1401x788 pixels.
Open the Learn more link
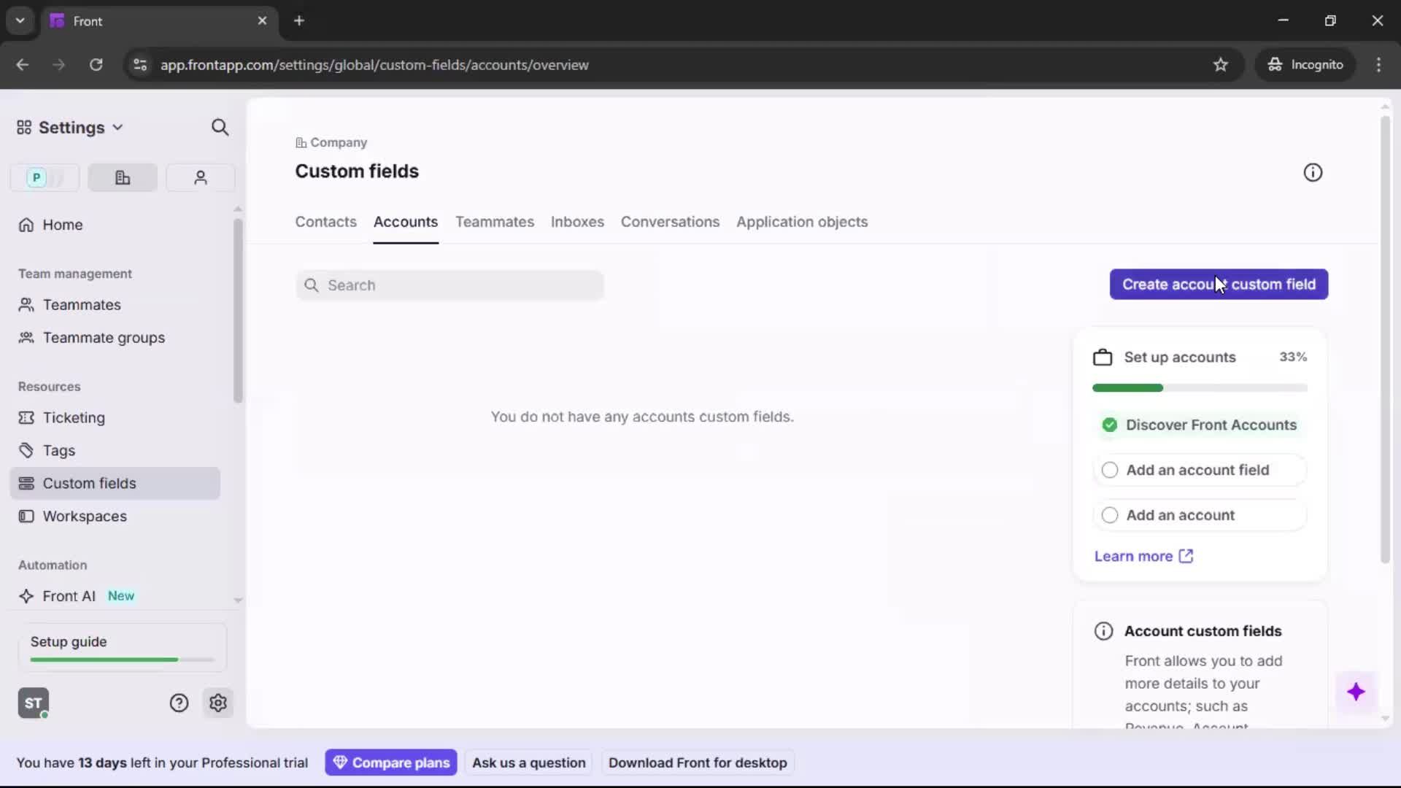[1134, 556]
